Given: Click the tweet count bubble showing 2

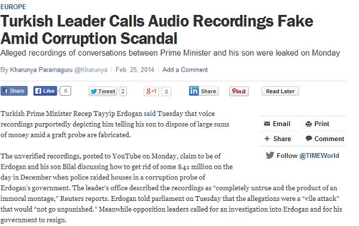Looking at the screenshot, I should [123, 91].
